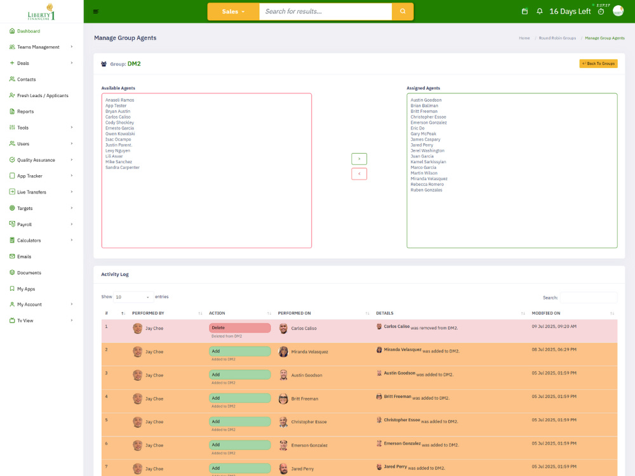This screenshot has width=635, height=476.
Task: Click the My Apps bookmark icon
Action: point(12,289)
